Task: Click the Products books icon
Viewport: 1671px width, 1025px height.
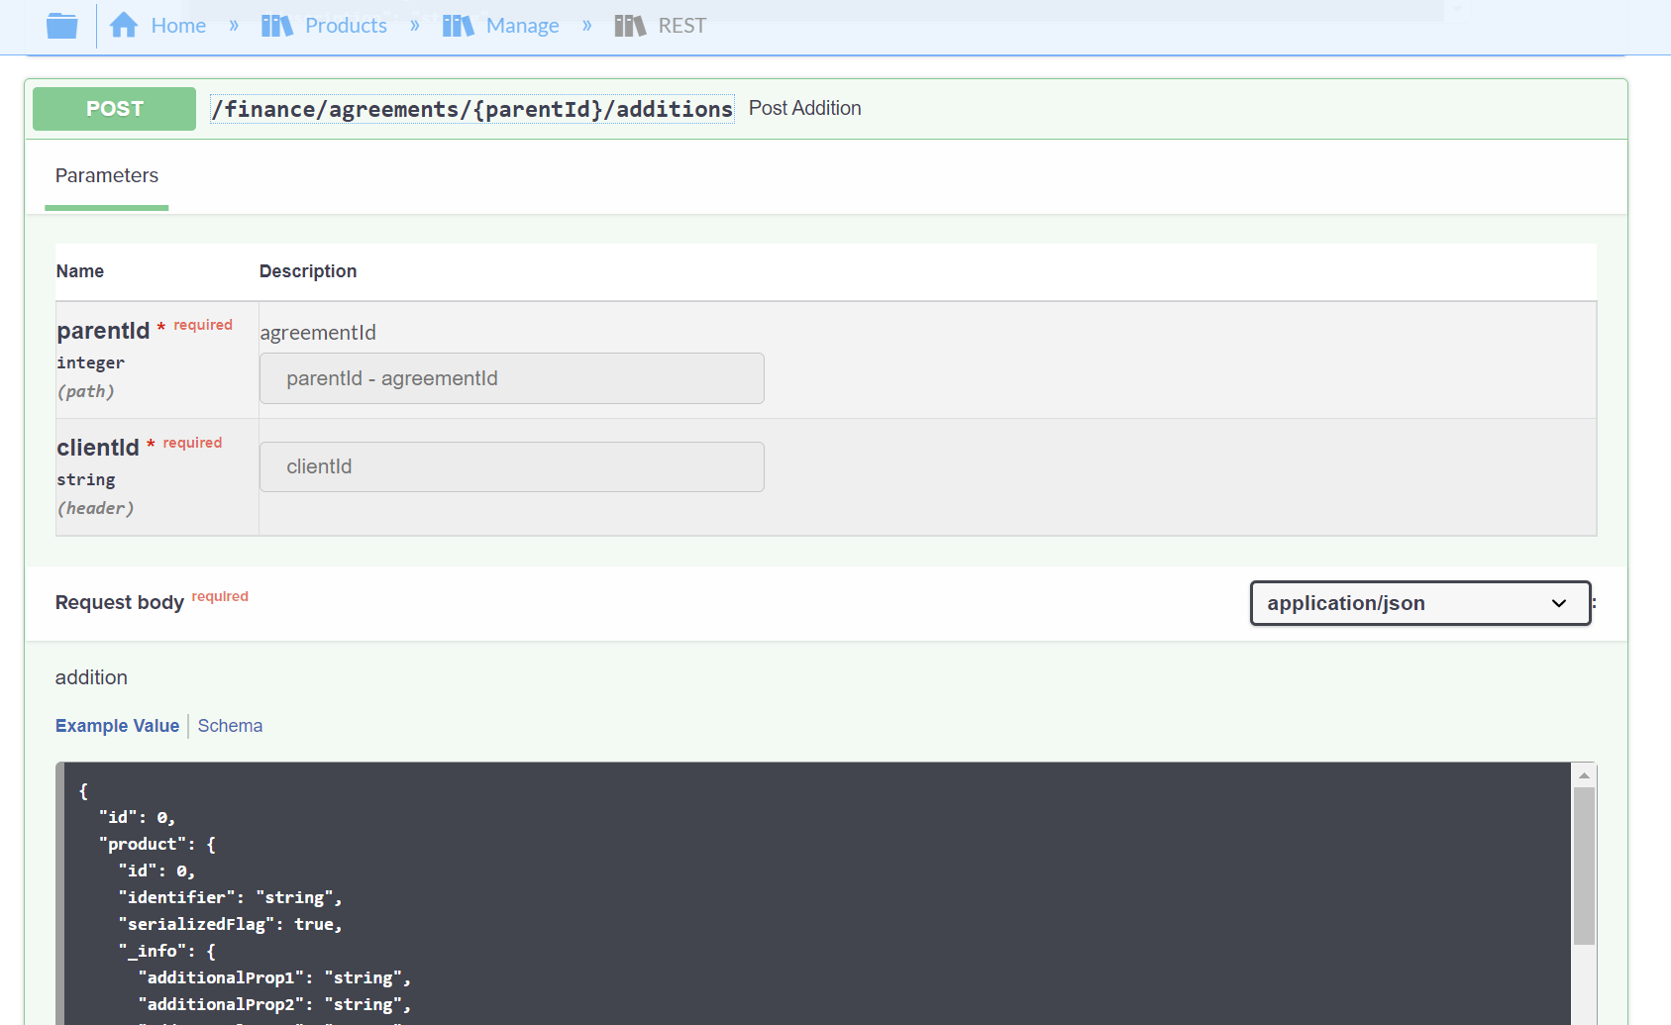Action: coord(277,25)
